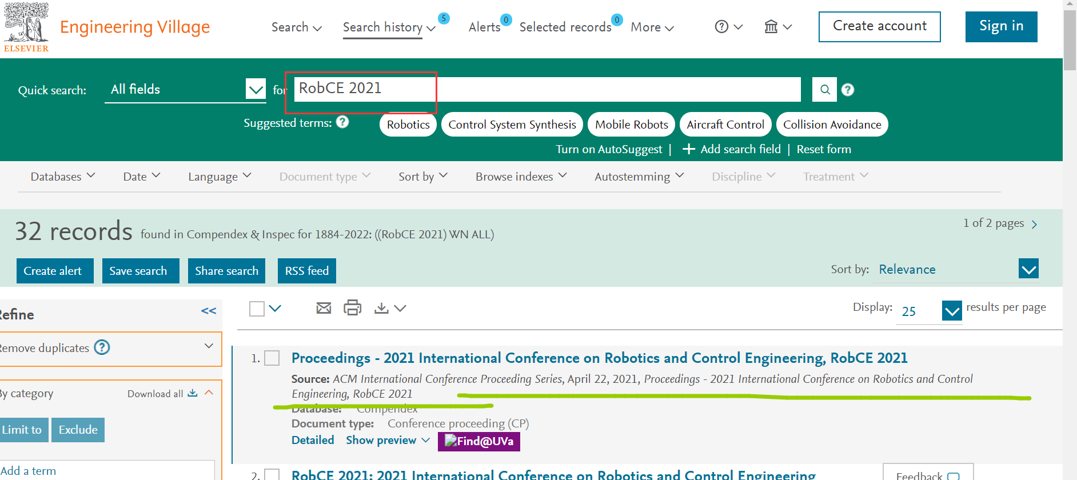1077x480 pixels.
Task: Open Detailed view of first result
Action: click(x=313, y=440)
